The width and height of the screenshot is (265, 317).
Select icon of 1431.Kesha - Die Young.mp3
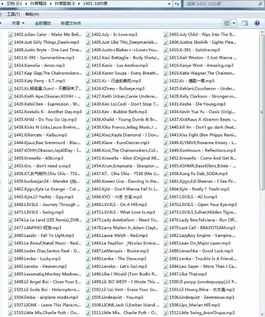click(166, 104)
